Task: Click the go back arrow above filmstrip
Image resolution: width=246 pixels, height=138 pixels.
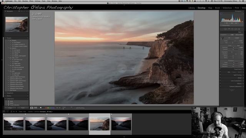Action: (14, 112)
